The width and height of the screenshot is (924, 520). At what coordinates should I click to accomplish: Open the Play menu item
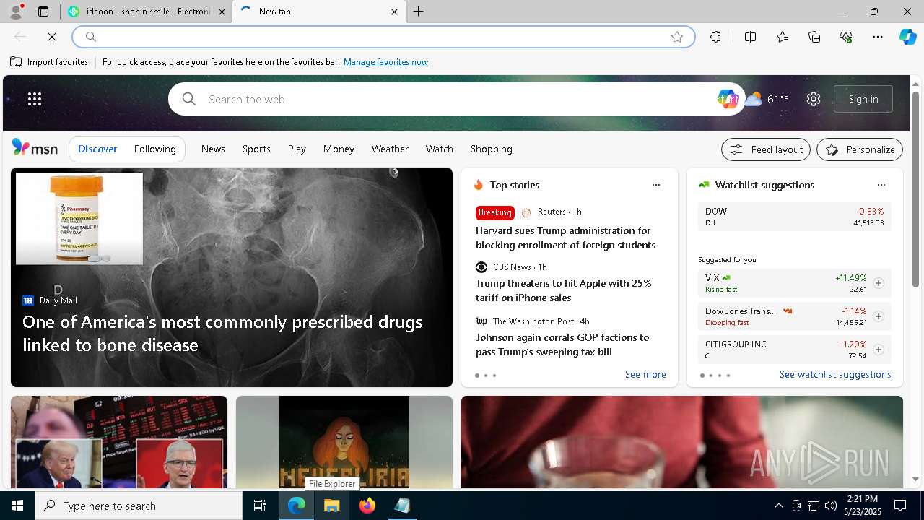tap(297, 149)
